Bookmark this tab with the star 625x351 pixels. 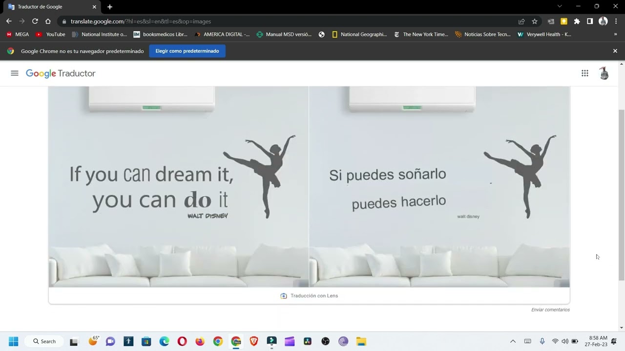click(535, 21)
